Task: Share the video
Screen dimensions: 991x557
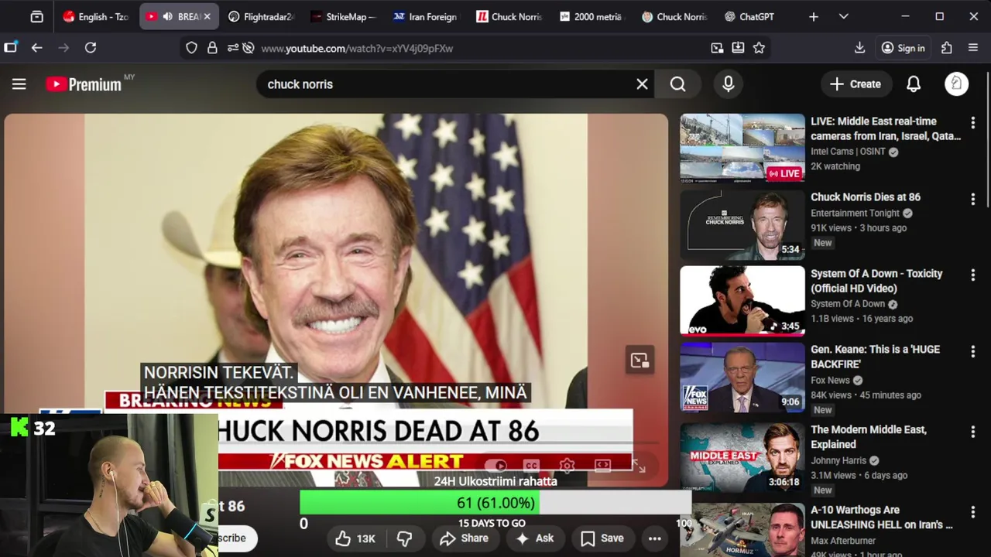Action: 464,538
